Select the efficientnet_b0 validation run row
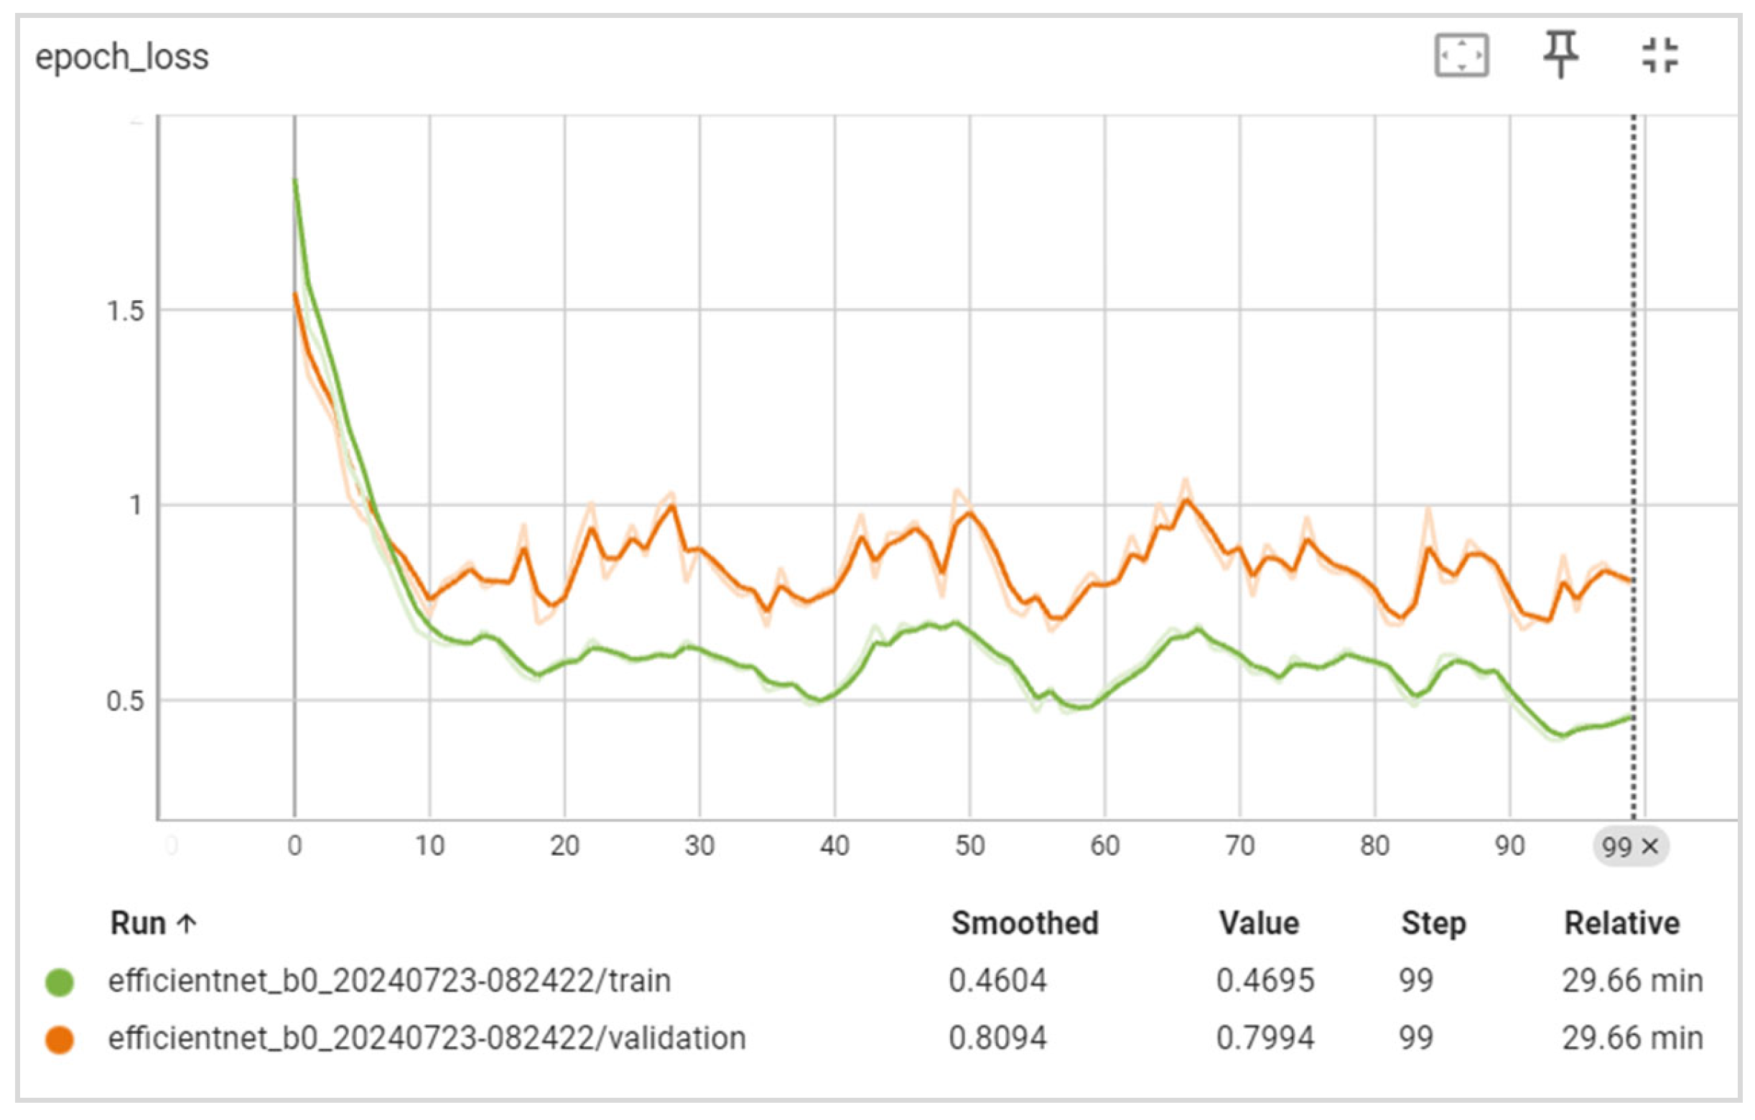 point(427,1038)
